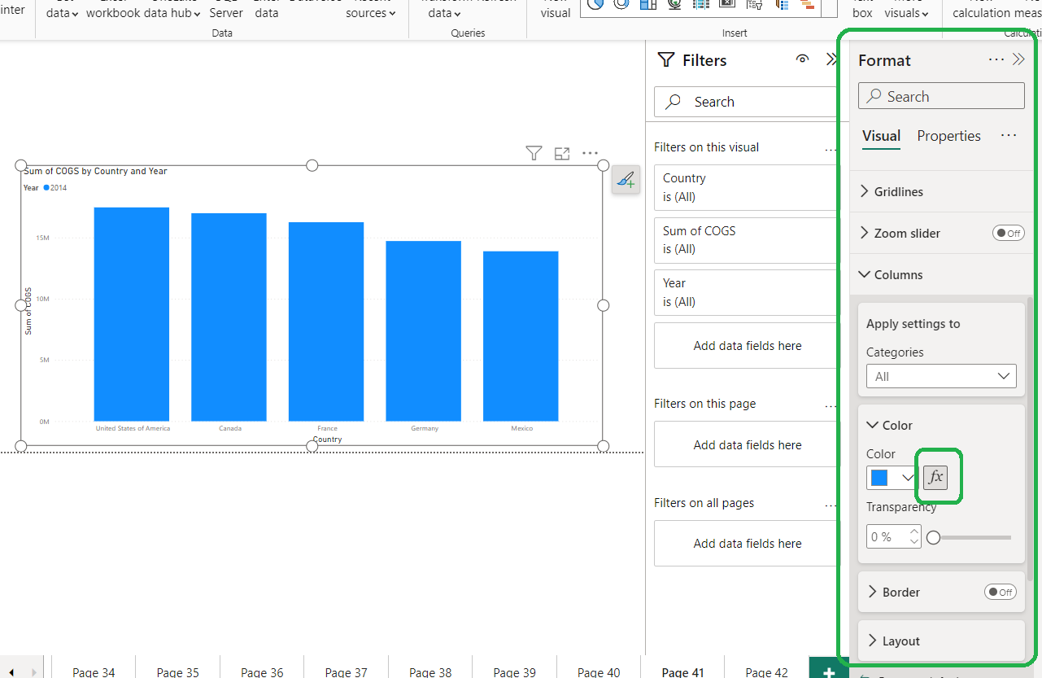1042x678 pixels.
Task: Show or hide the Filters pane eye
Action: click(x=803, y=59)
